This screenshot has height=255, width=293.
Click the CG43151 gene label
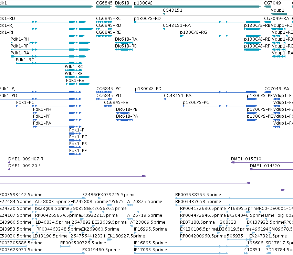point(172,10)
